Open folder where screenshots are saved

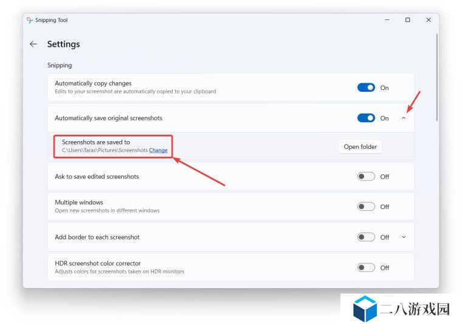[x=360, y=146]
